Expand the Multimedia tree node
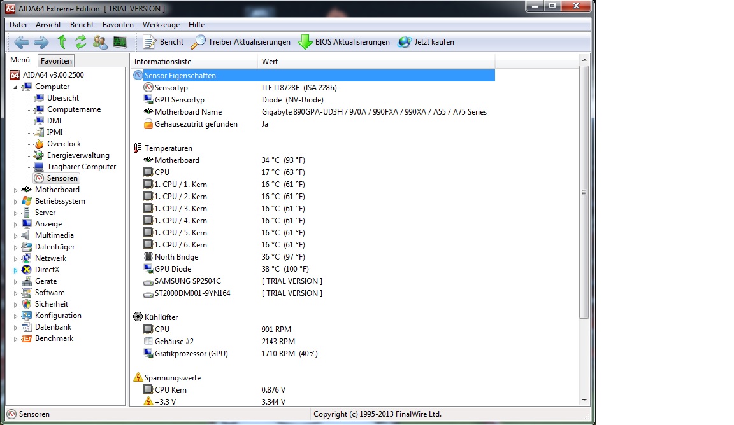 point(15,236)
